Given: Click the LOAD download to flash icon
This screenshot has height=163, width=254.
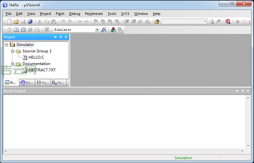Looking at the screenshot, I should click(47, 30).
